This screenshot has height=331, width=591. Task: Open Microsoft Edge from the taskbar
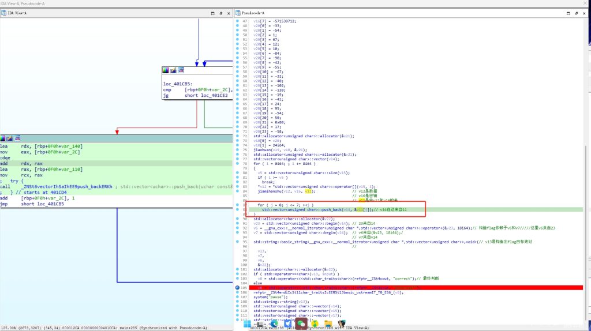(x=274, y=324)
